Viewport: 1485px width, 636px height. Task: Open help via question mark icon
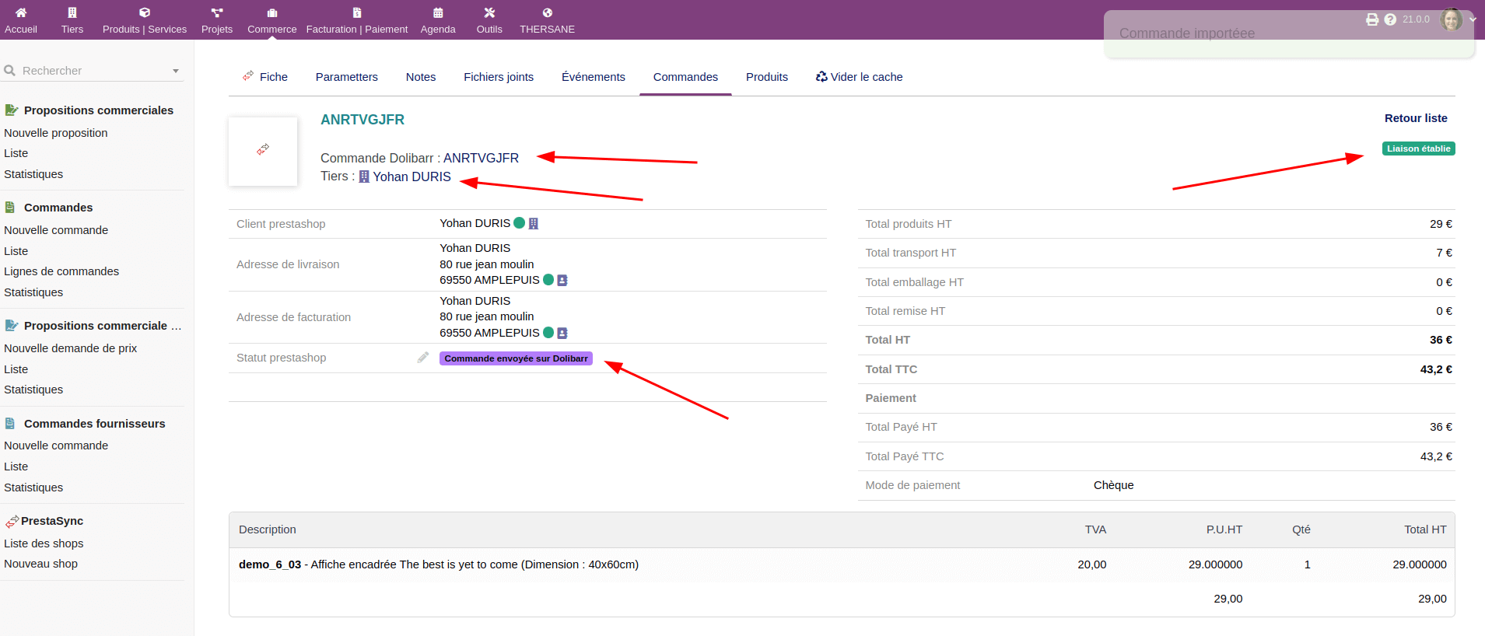point(1390,19)
